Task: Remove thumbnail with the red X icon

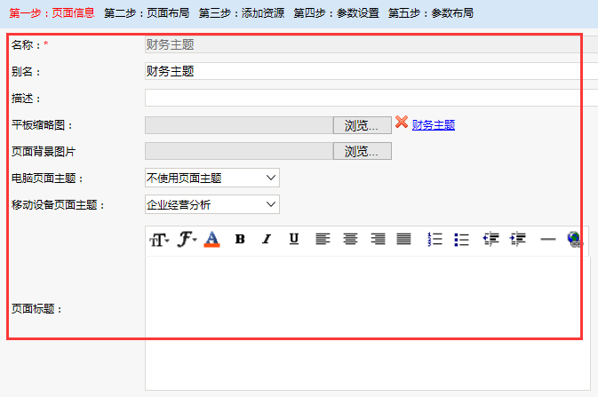Action: coord(402,122)
